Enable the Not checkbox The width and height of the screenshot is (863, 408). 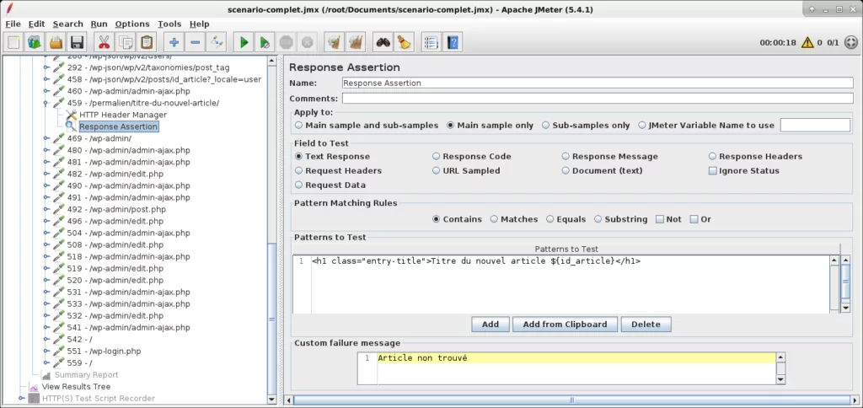[x=660, y=219]
